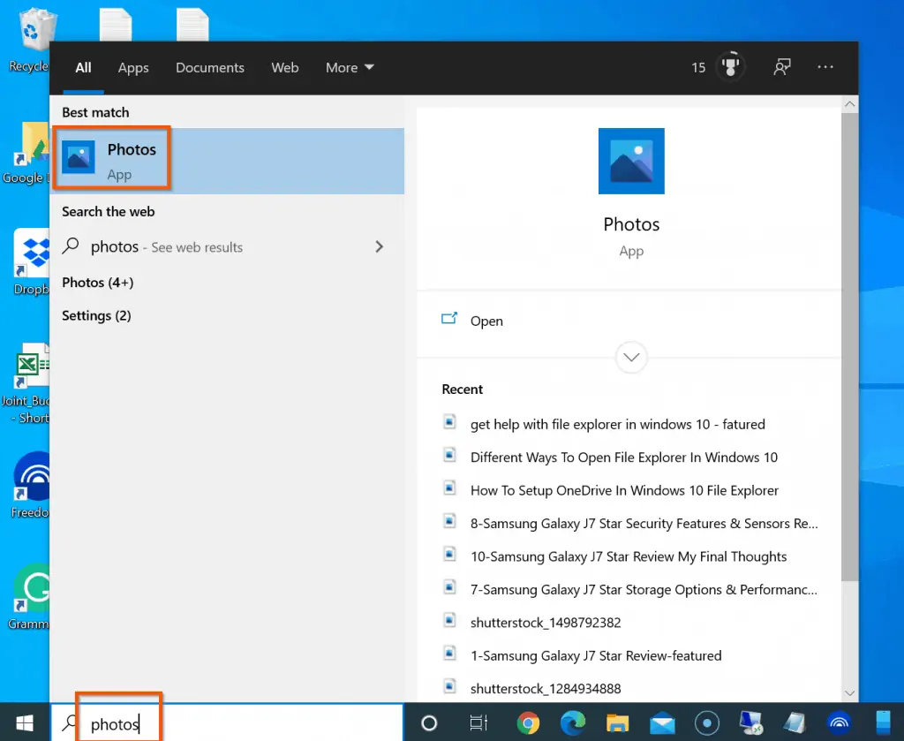Click the feedback icon in the search window
Viewport: 904px width, 741px height.
[782, 67]
